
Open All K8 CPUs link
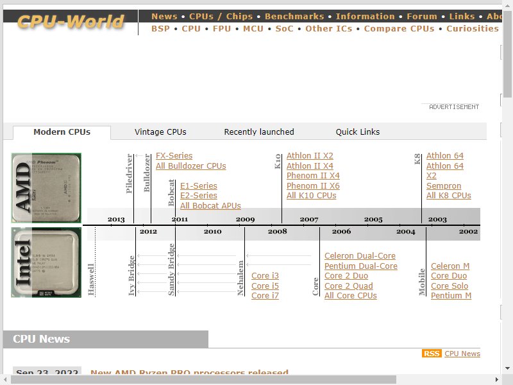[x=448, y=196]
